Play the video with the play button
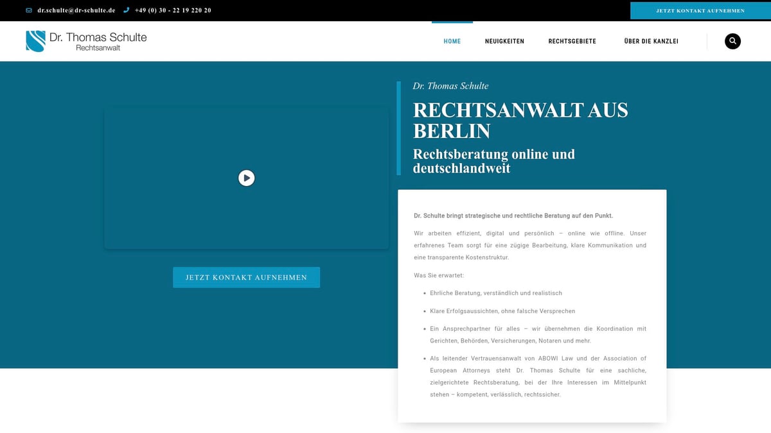771x433 pixels. click(246, 178)
